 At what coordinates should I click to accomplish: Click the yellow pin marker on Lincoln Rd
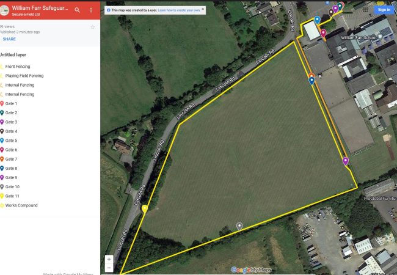[145, 208]
